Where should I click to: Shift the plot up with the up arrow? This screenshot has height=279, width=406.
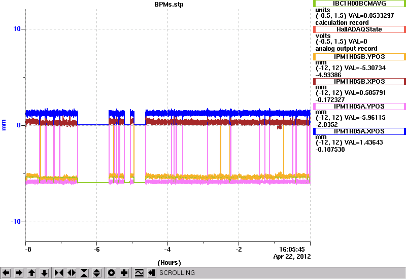[x=31, y=273]
